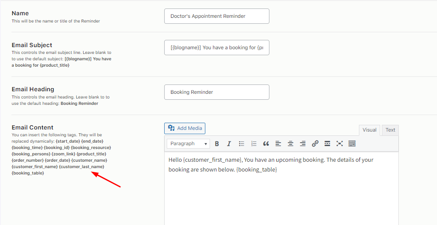This screenshot has width=437, height=225.
Task: Align text right
Action: (303, 143)
